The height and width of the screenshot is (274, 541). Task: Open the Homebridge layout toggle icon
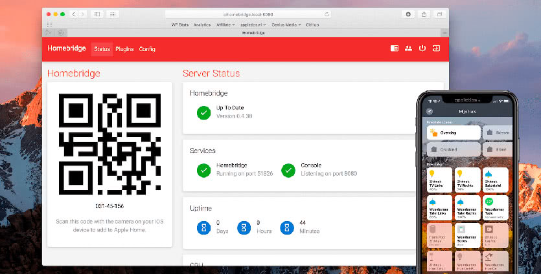[395, 48]
